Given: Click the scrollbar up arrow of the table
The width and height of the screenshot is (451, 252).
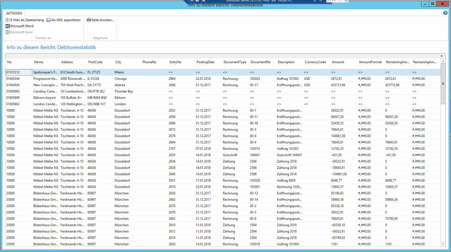Looking at the screenshot, I should click(443, 62).
